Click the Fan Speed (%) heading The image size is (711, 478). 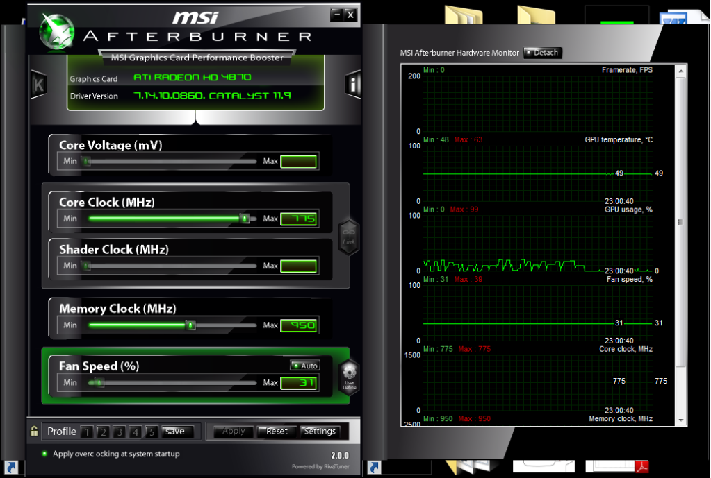pos(99,366)
